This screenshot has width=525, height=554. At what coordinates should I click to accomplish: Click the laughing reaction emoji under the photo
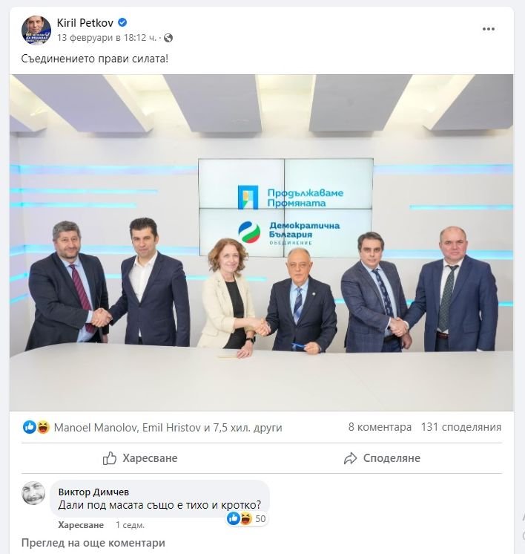coord(43,427)
